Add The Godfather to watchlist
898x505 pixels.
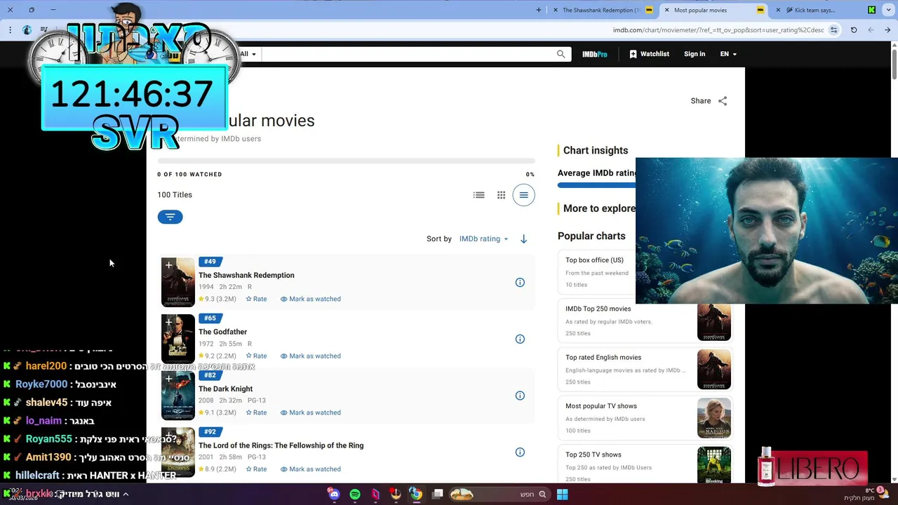coord(168,322)
